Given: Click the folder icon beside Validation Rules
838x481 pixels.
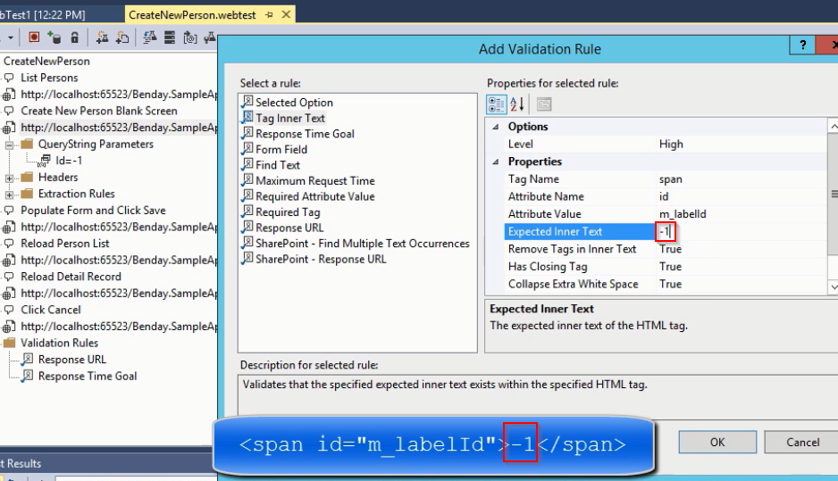Looking at the screenshot, I should [10, 343].
